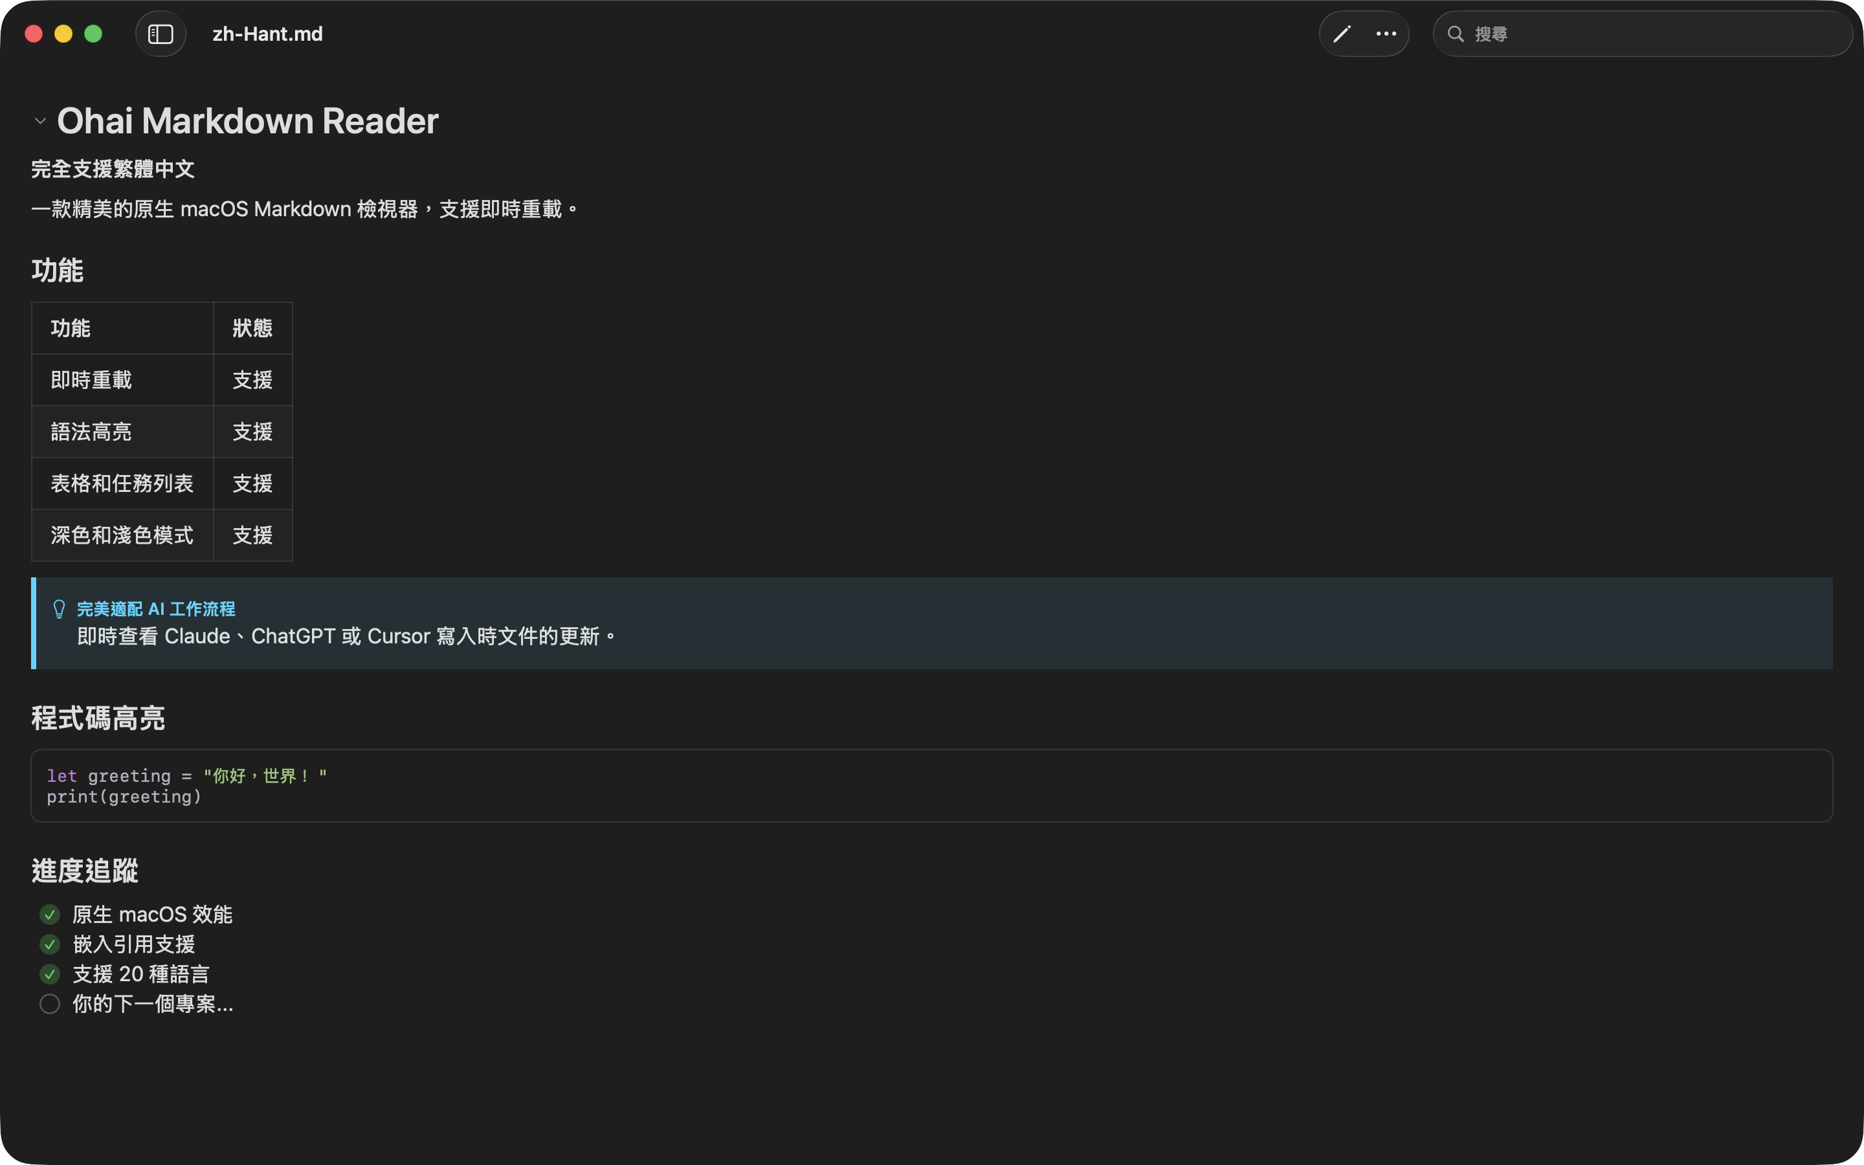Click inside the Swift code block
This screenshot has height=1165, width=1864.
click(x=924, y=786)
